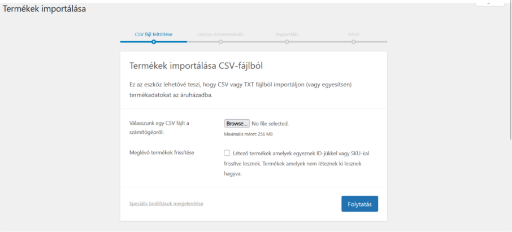This screenshot has height=232, width=512.
Task: Click the CSV fájl feltöltése step dot
Action: click(154, 42)
